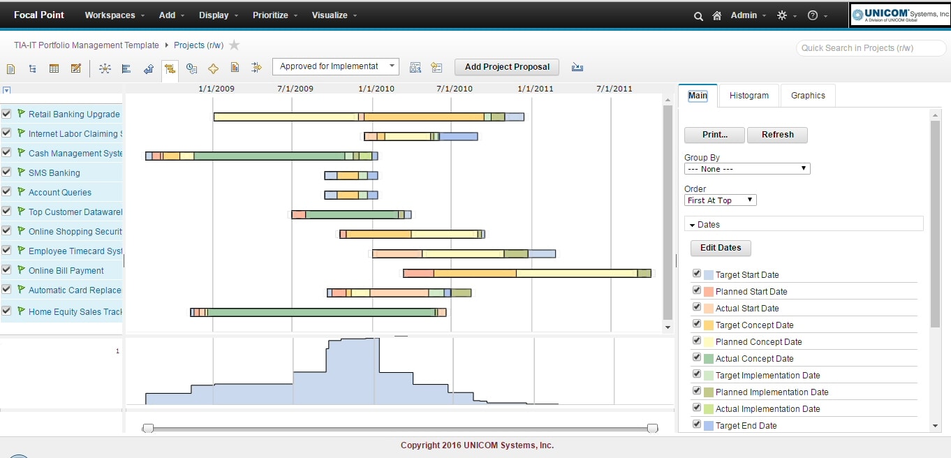Image resolution: width=951 pixels, height=458 pixels.
Task: Switch to table view icon in toolbar
Action: point(54,68)
